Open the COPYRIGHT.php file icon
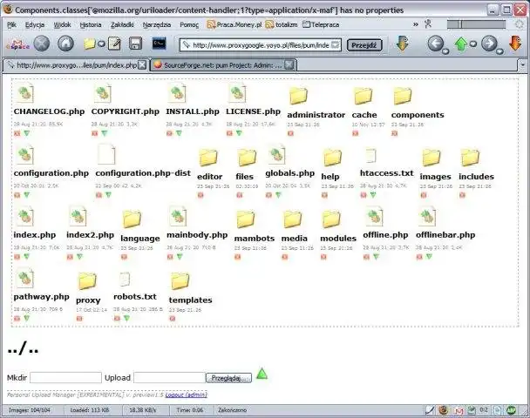Viewport: 530px width, 418px height. 102,94
